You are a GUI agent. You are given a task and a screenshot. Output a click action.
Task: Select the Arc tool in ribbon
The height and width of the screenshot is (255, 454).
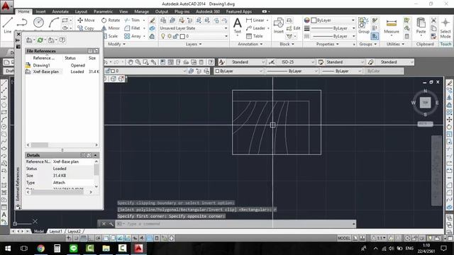coord(53,23)
